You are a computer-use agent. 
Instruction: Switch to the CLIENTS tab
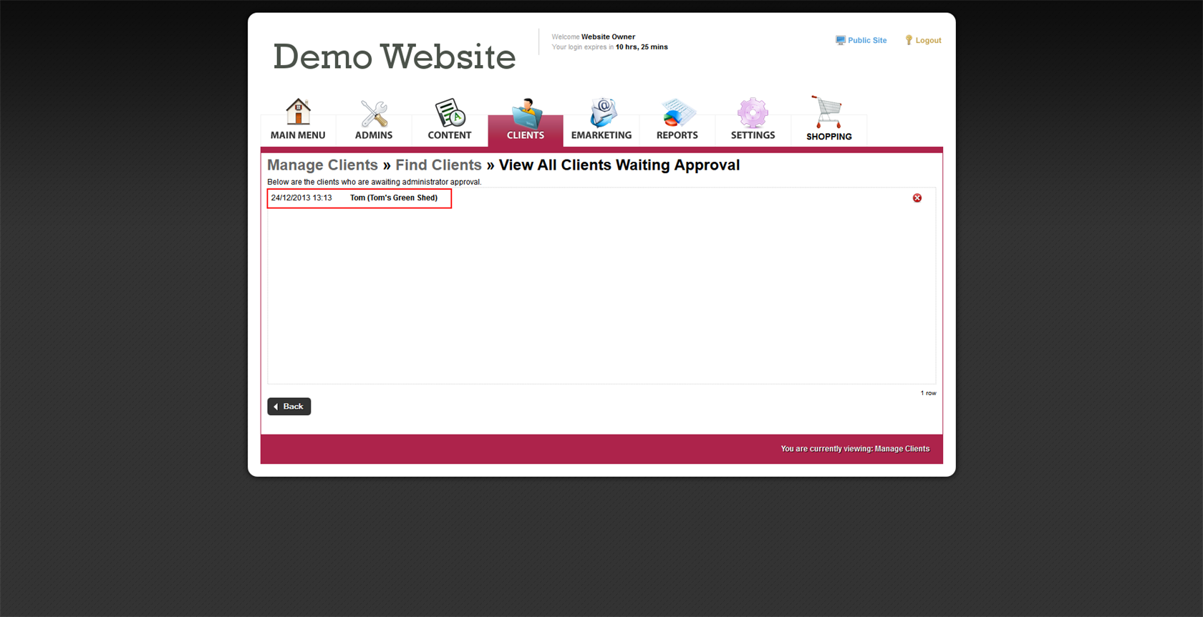tap(526, 135)
